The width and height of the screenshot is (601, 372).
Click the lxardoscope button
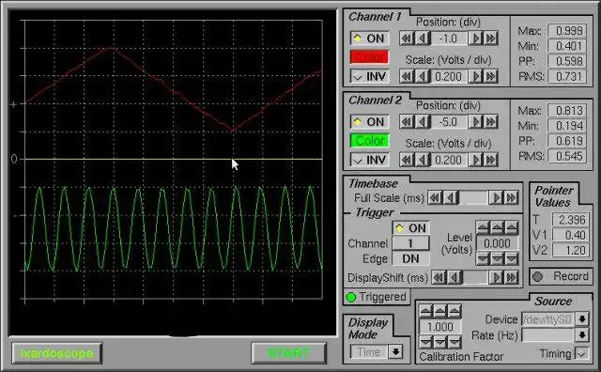click(x=56, y=353)
